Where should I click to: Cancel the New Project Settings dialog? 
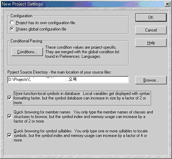[151, 30]
